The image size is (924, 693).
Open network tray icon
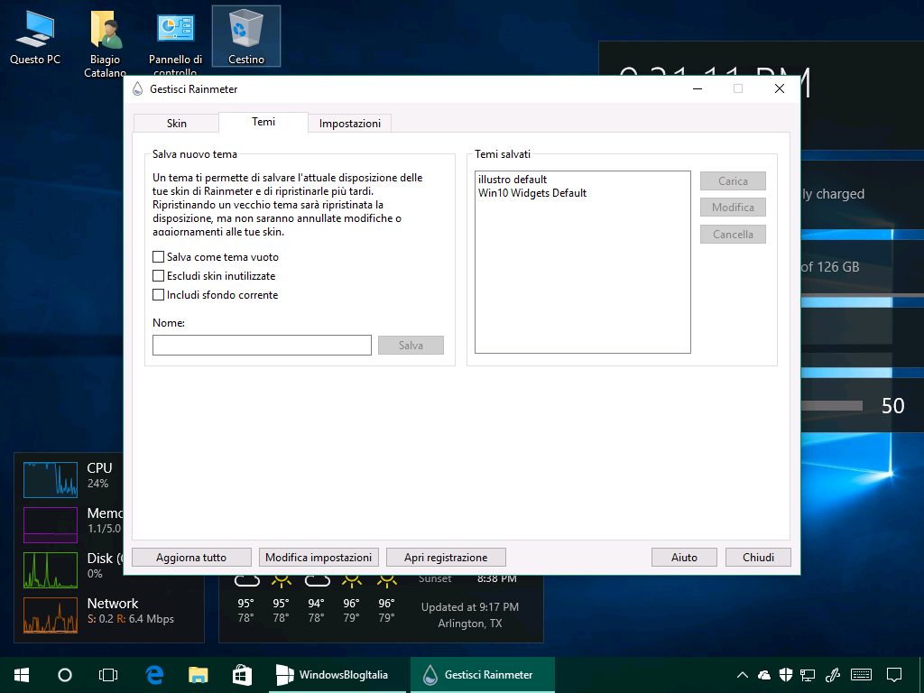coord(808,675)
